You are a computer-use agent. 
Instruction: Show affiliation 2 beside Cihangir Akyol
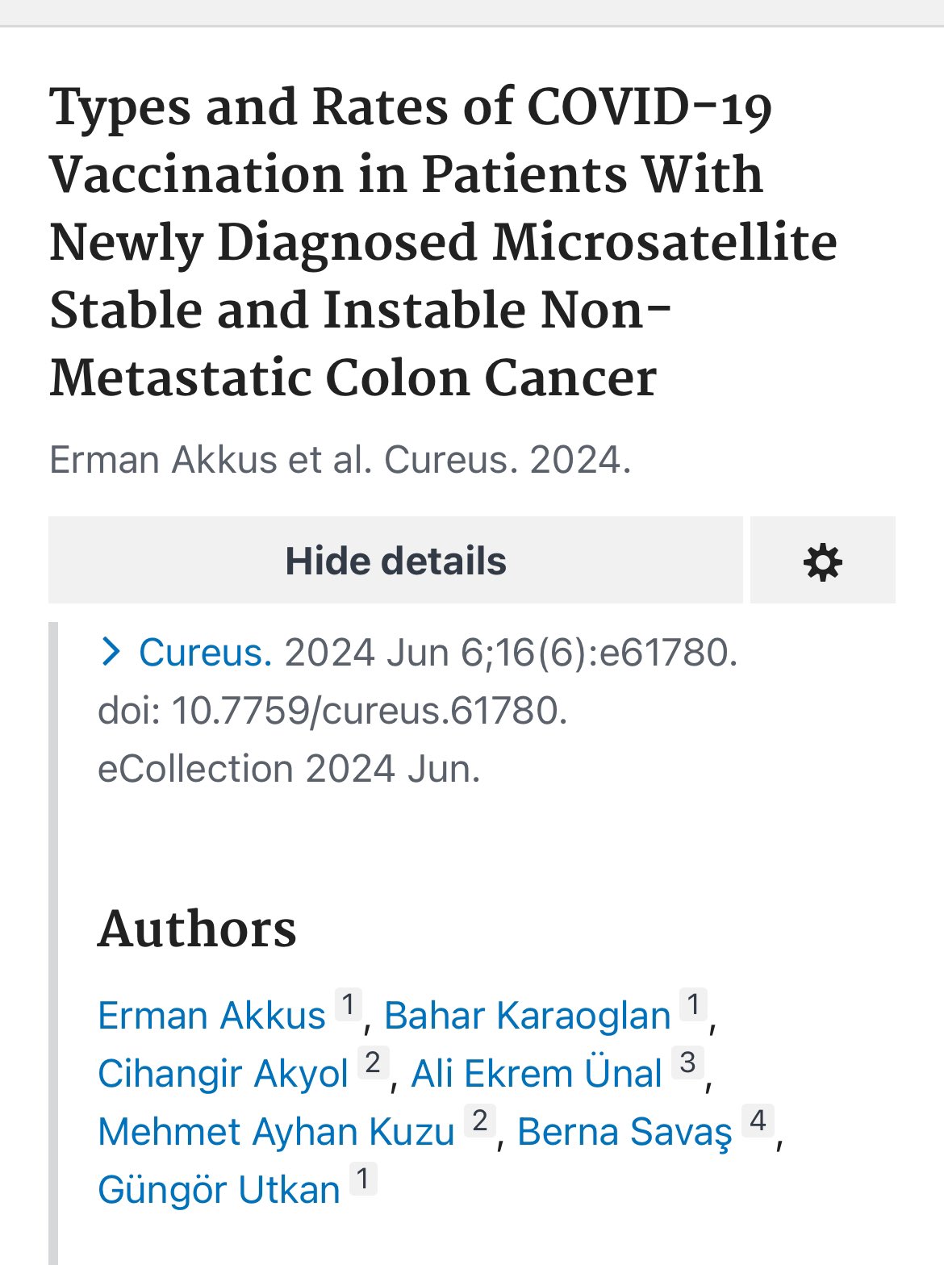pos(373,1063)
